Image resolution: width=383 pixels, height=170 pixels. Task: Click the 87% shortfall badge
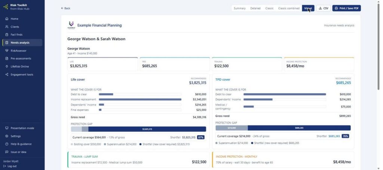pos(200,137)
